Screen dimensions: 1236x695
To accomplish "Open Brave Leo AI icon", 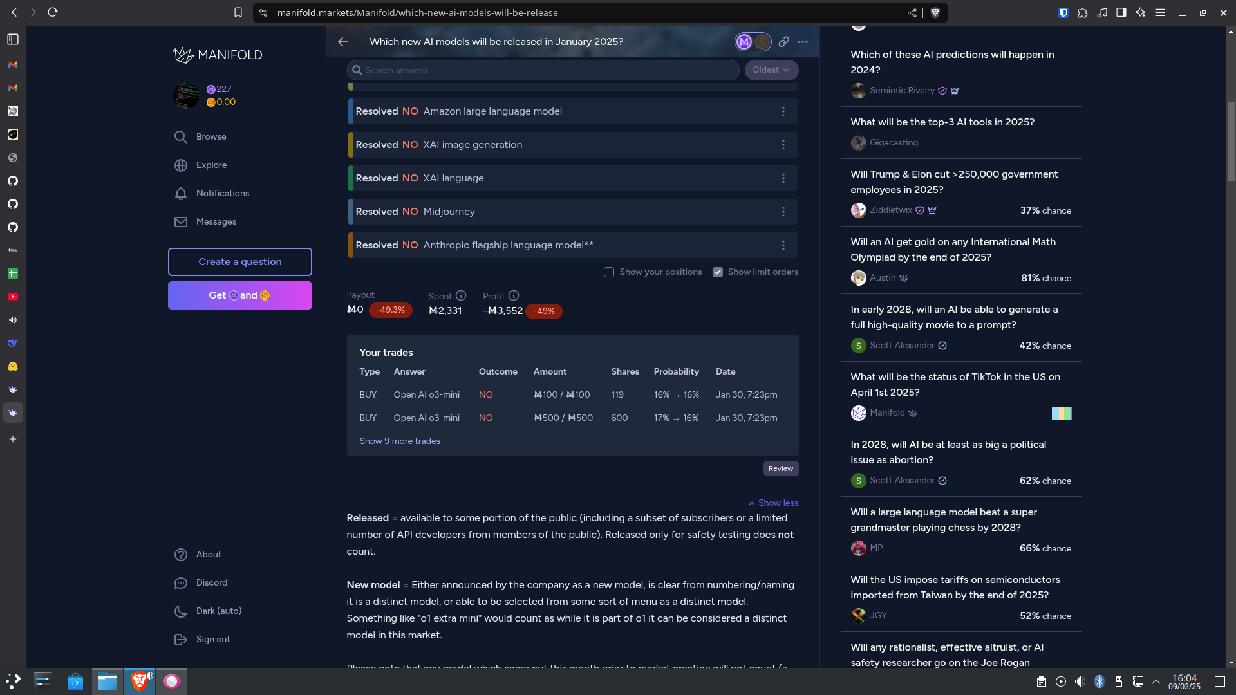I will [1141, 12].
